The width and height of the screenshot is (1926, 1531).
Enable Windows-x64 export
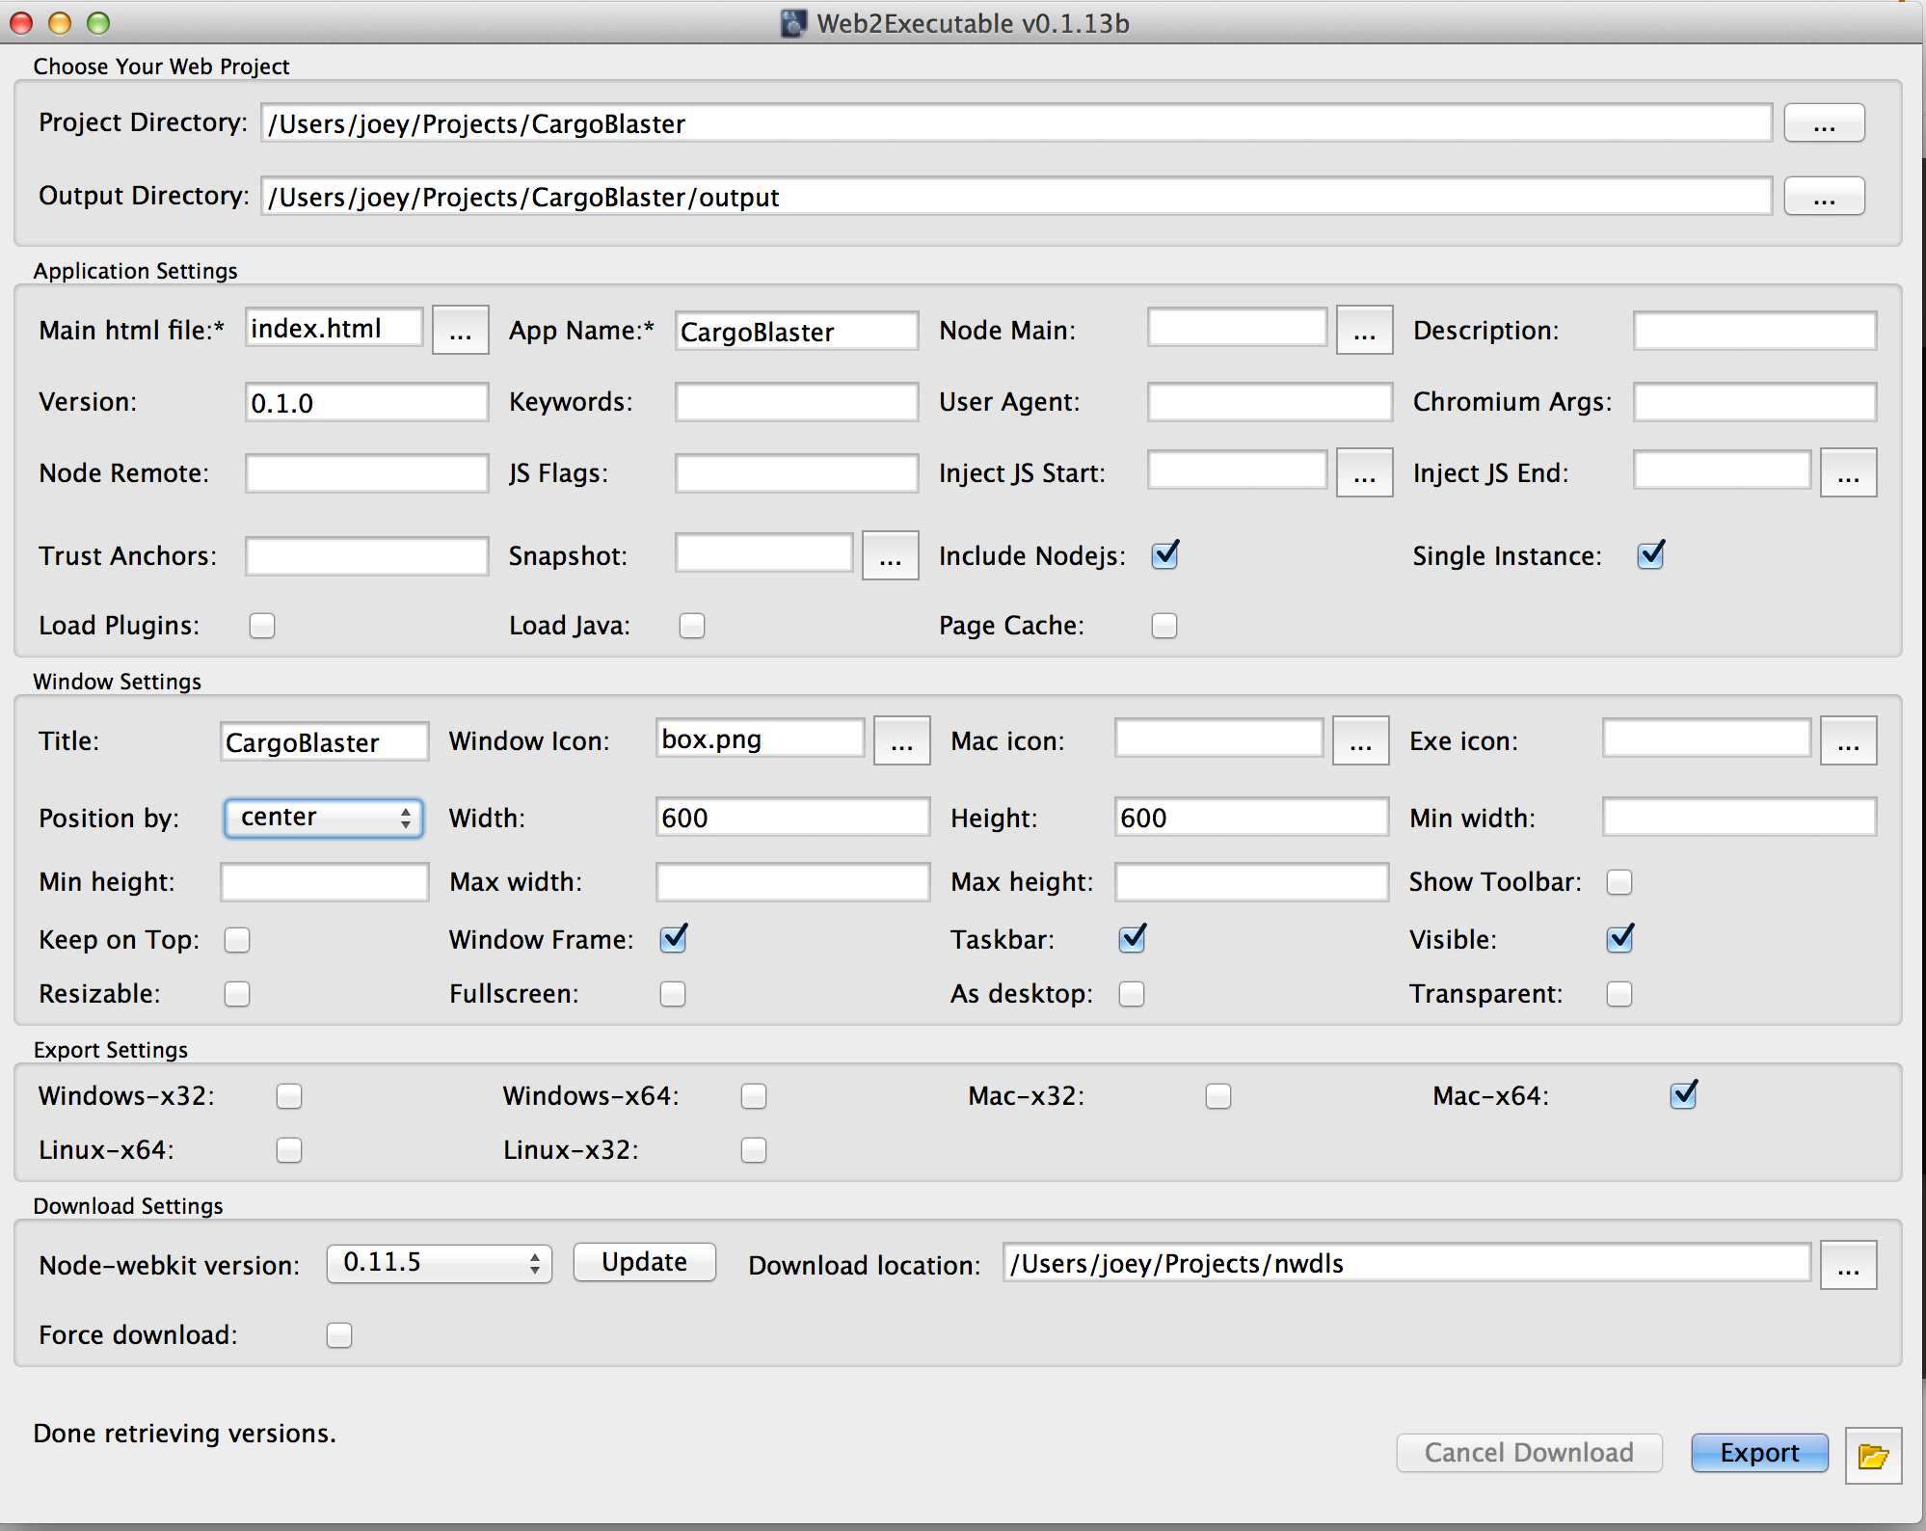[x=754, y=1096]
